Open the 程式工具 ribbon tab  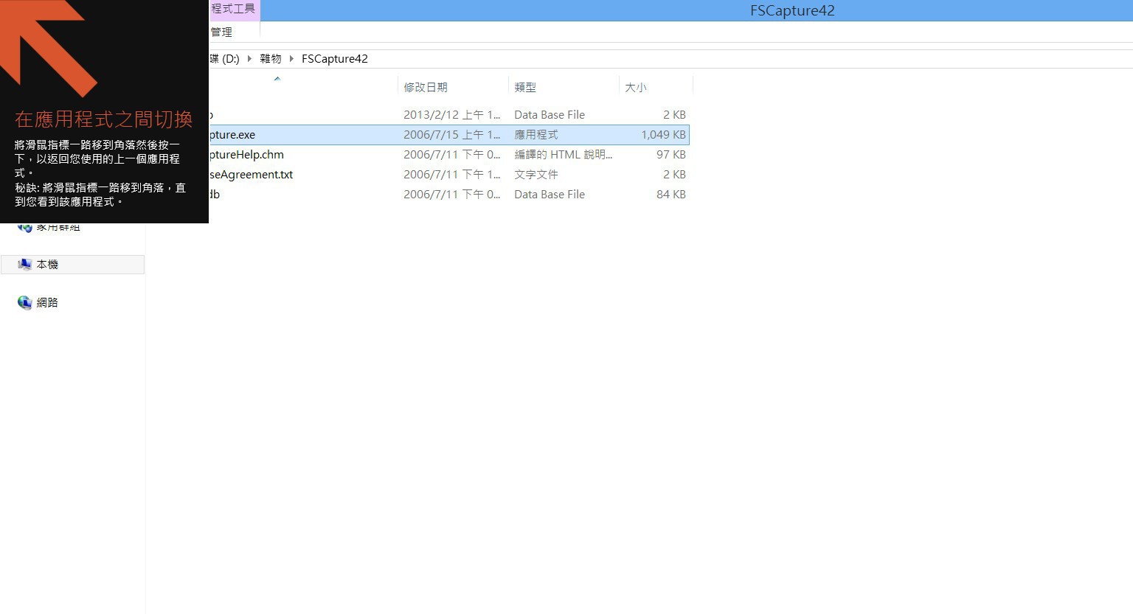(x=234, y=10)
